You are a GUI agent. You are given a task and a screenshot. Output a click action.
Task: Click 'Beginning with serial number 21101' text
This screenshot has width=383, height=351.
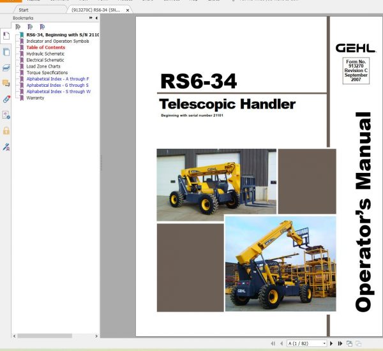192,116
